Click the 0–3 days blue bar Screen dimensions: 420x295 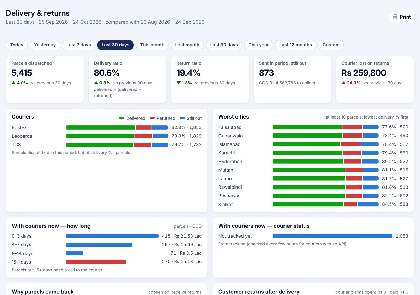112,236
